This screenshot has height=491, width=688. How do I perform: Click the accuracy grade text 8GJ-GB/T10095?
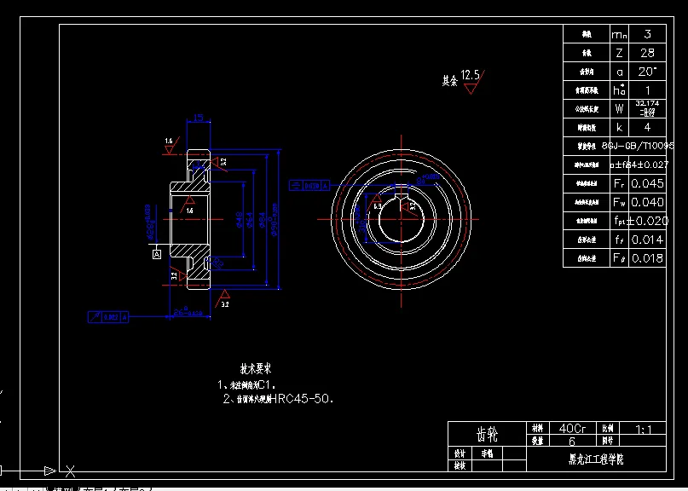coord(638,146)
